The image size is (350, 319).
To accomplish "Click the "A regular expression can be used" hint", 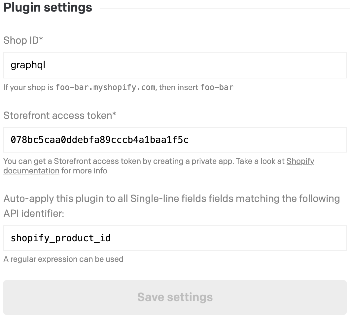I will click(x=63, y=259).
